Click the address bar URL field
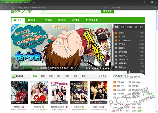158x113 pixels. pos(60,8)
